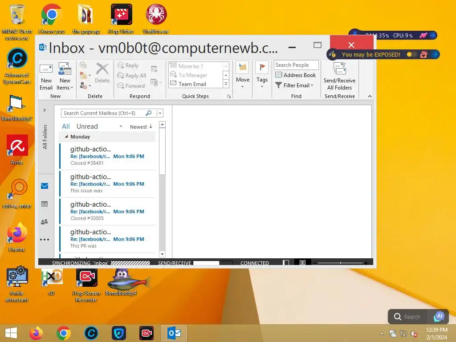The width and height of the screenshot is (456, 342).
Task: Click the message list scroll down arrow
Action: point(162,254)
